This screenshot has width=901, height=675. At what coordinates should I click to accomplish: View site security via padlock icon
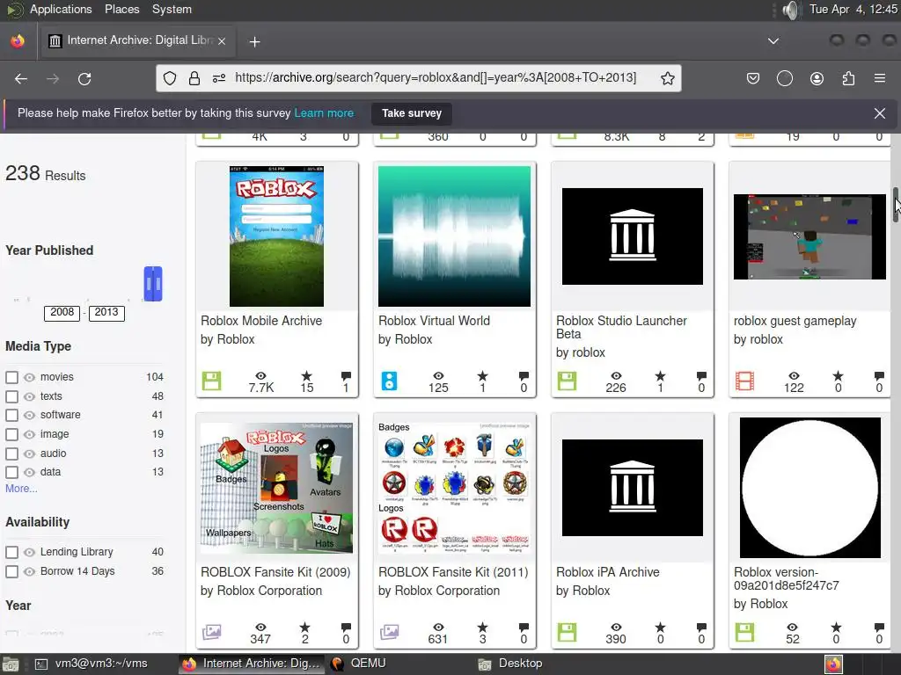click(194, 78)
